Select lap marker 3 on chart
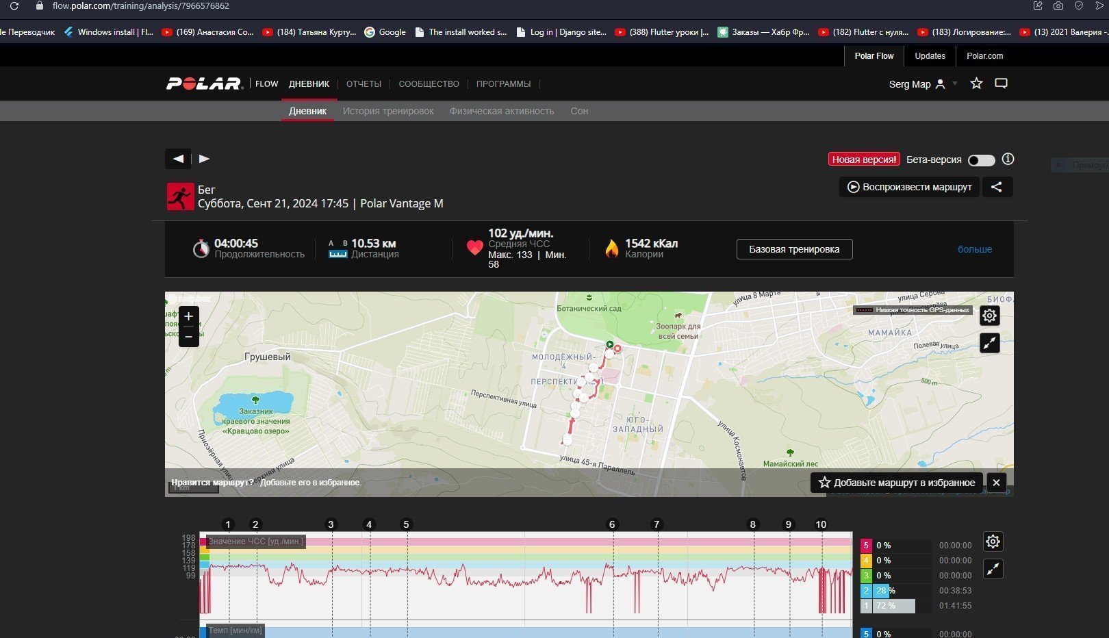This screenshot has height=638, width=1109. (x=331, y=524)
